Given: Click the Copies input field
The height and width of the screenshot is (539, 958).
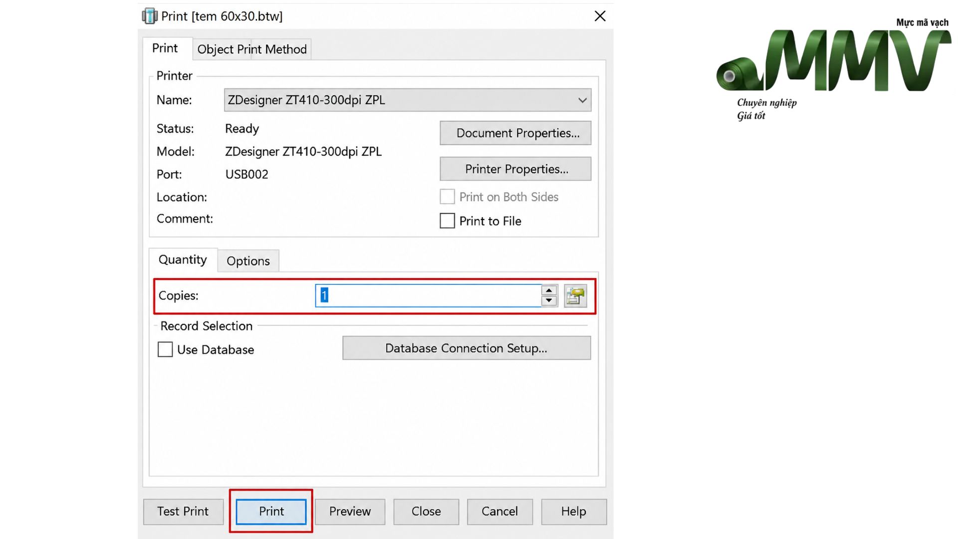Looking at the screenshot, I should click(428, 295).
